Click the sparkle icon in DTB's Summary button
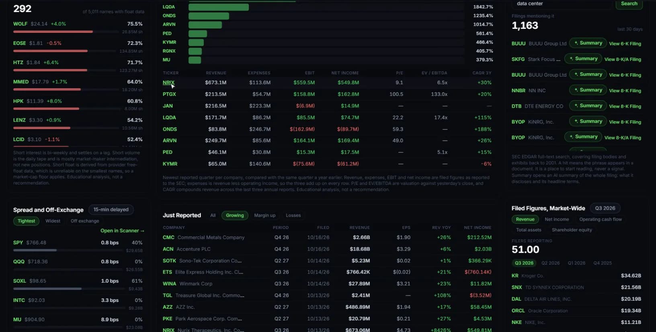The height and width of the screenshot is (332, 656). point(576,105)
